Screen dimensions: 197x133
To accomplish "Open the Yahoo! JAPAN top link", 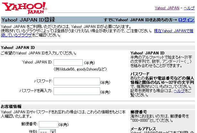I will 167,8.
